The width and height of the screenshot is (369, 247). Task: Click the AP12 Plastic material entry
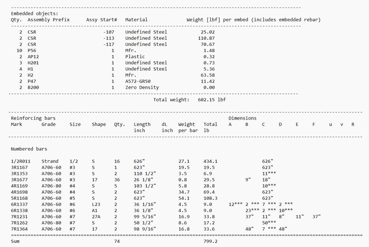click(x=135, y=57)
